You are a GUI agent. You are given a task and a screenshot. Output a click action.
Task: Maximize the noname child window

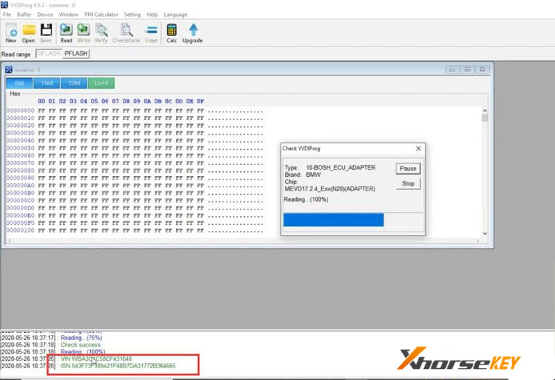click(x=467, y=70)
